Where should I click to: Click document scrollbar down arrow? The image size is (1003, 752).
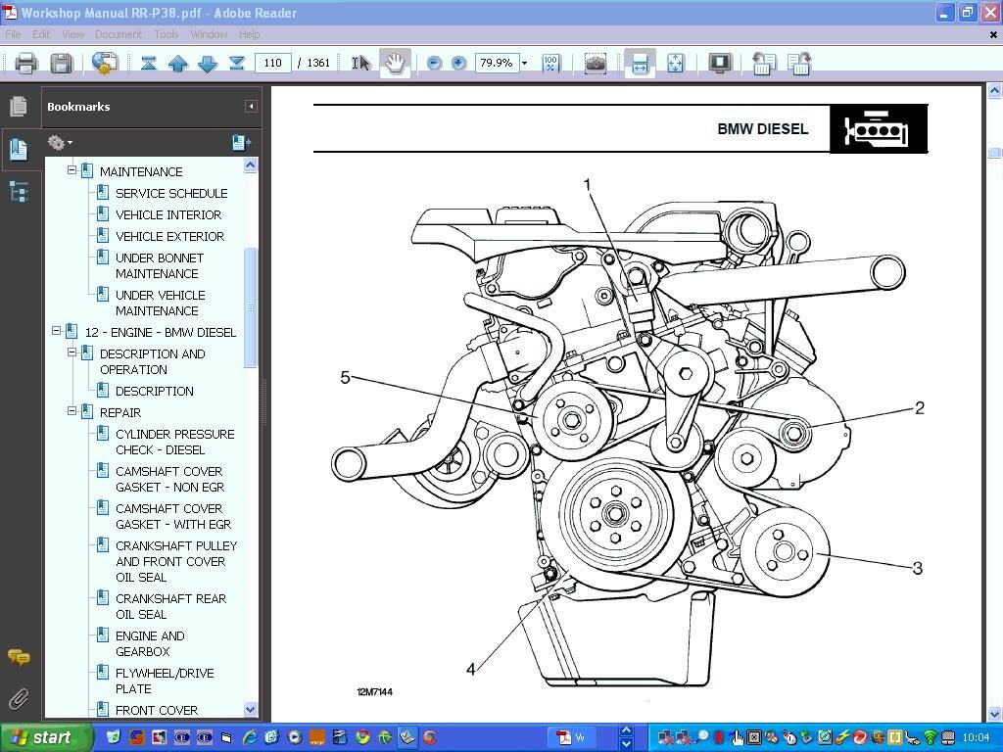pyautogui.click(x=994, y=713)
